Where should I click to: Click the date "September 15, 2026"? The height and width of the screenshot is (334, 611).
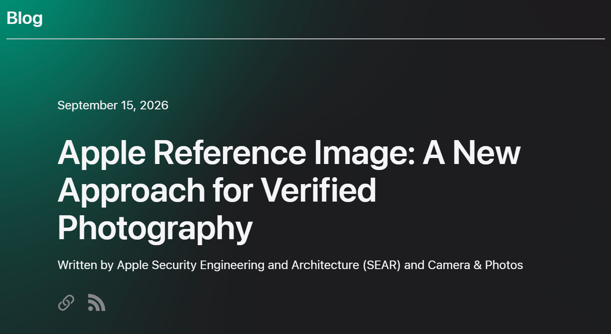pos(113,105)
